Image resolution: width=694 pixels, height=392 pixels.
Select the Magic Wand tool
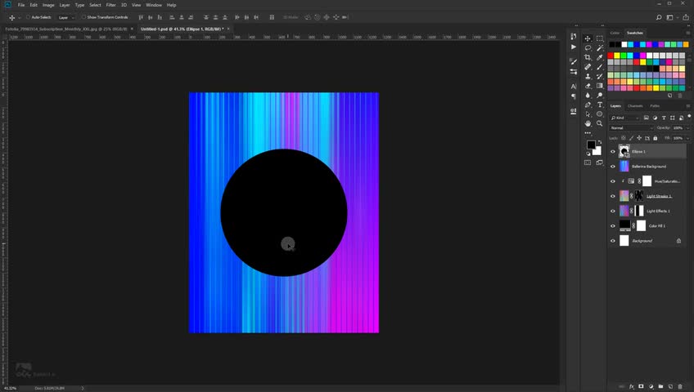[600, 47]
